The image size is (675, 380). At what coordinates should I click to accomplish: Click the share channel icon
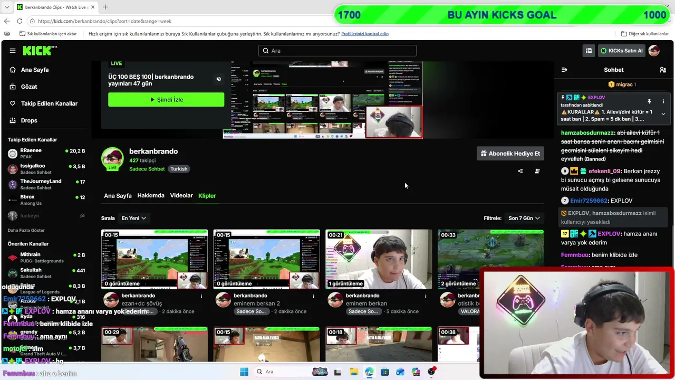(520, 171)
